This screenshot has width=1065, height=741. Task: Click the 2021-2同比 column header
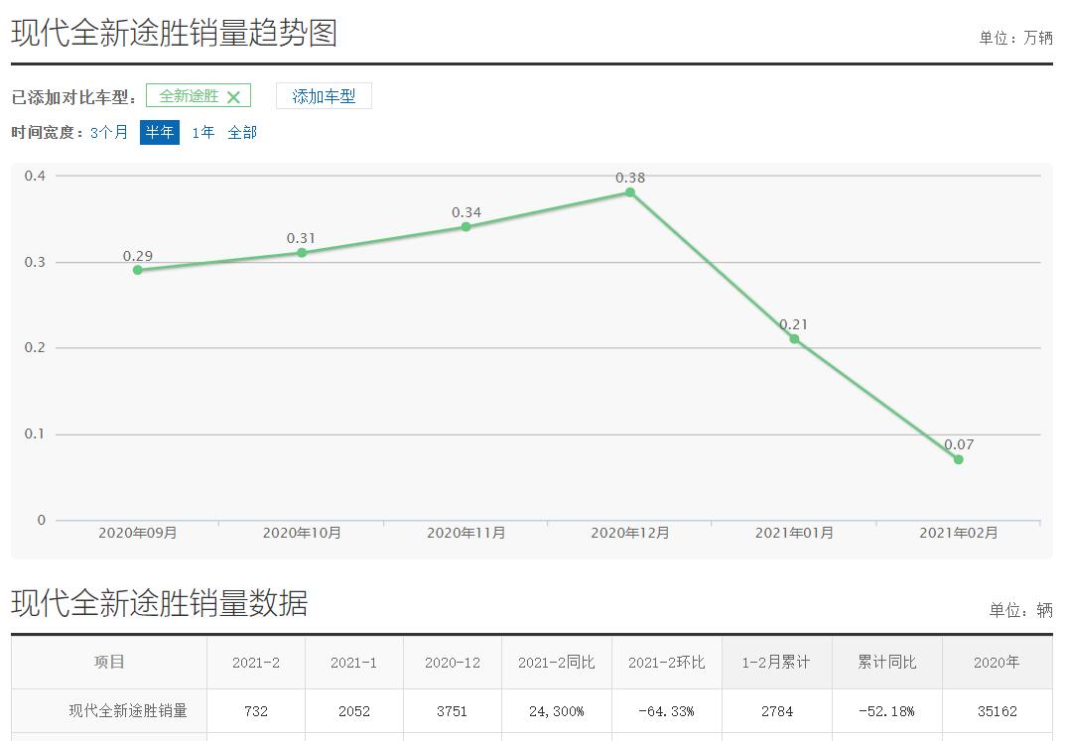click(556, 663)
